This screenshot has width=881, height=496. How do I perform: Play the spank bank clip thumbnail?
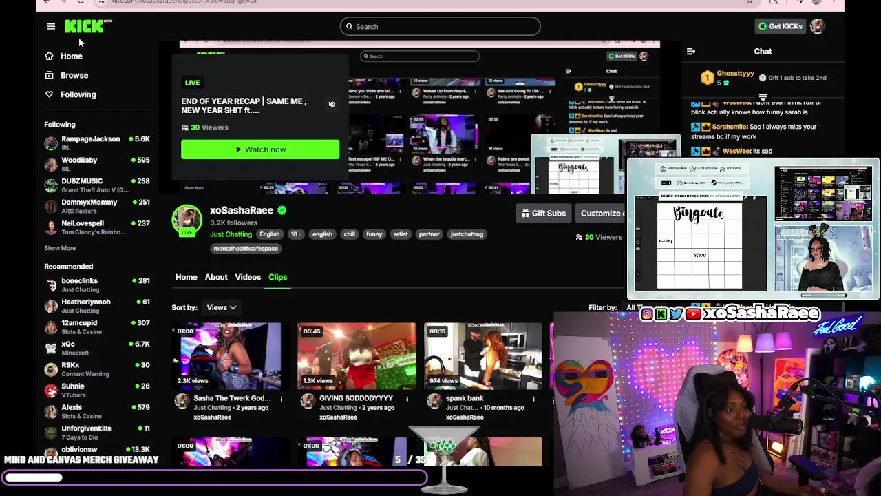(x=483, y=356)
